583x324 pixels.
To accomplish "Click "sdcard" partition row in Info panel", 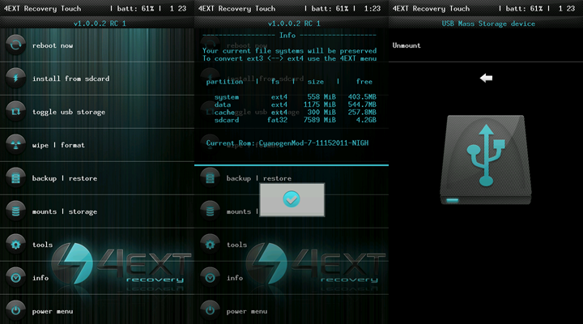I will point(296,120).
